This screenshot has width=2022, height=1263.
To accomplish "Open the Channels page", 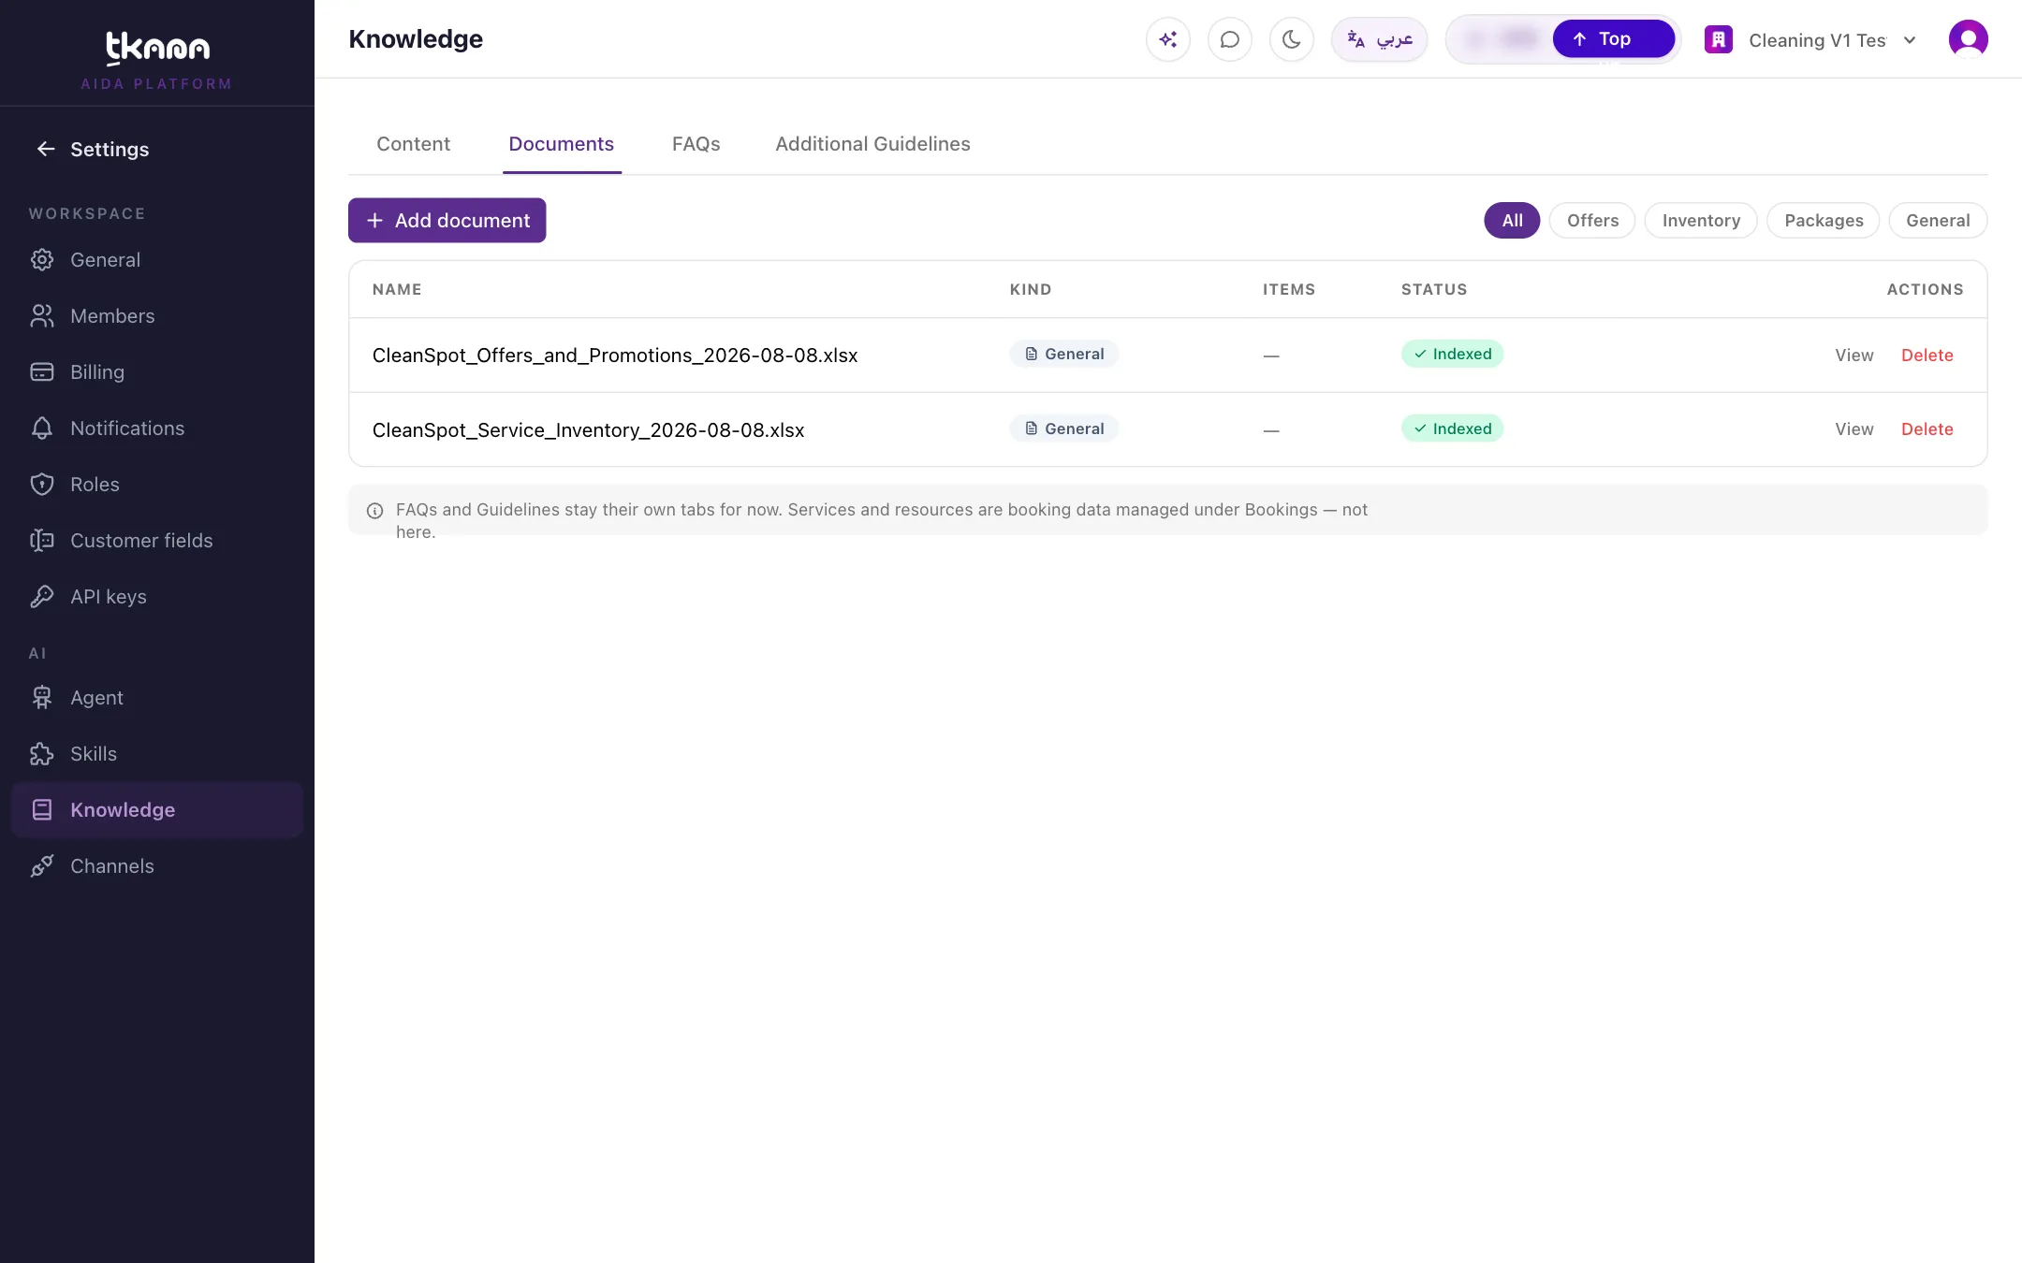I will point(157,866).
